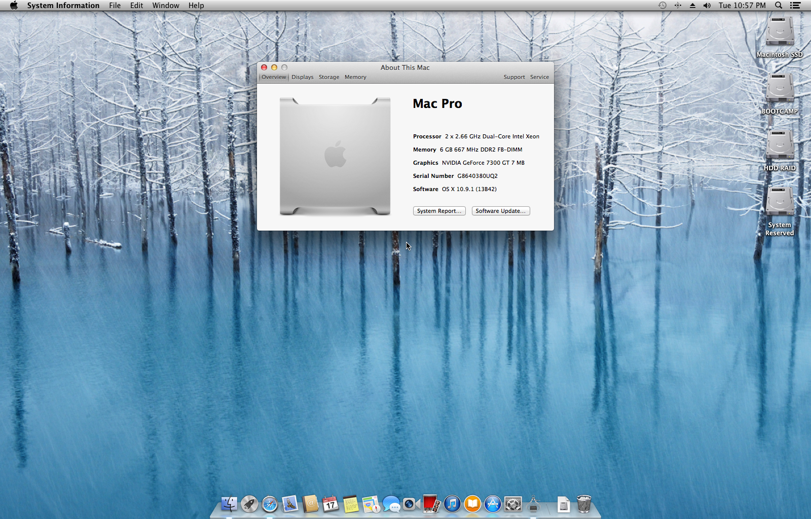This screenshot has width=811, height=519.
Task: Launch FaceTime camera icon in dock
Action: click(x=412, y=504)
